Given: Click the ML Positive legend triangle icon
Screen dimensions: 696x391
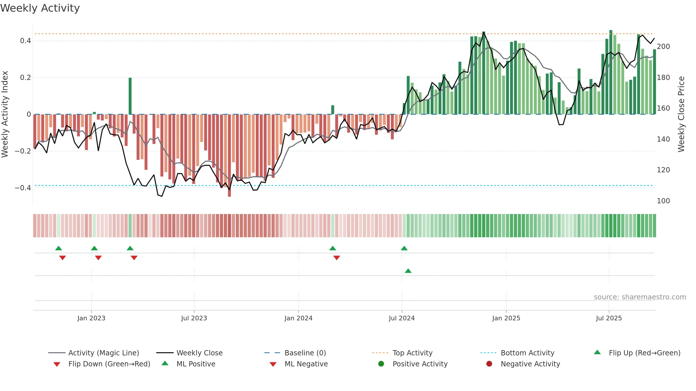Looking at the screenshot, I should (165, 363).
